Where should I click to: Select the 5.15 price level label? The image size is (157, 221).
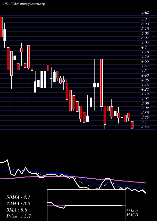point(145,29)
